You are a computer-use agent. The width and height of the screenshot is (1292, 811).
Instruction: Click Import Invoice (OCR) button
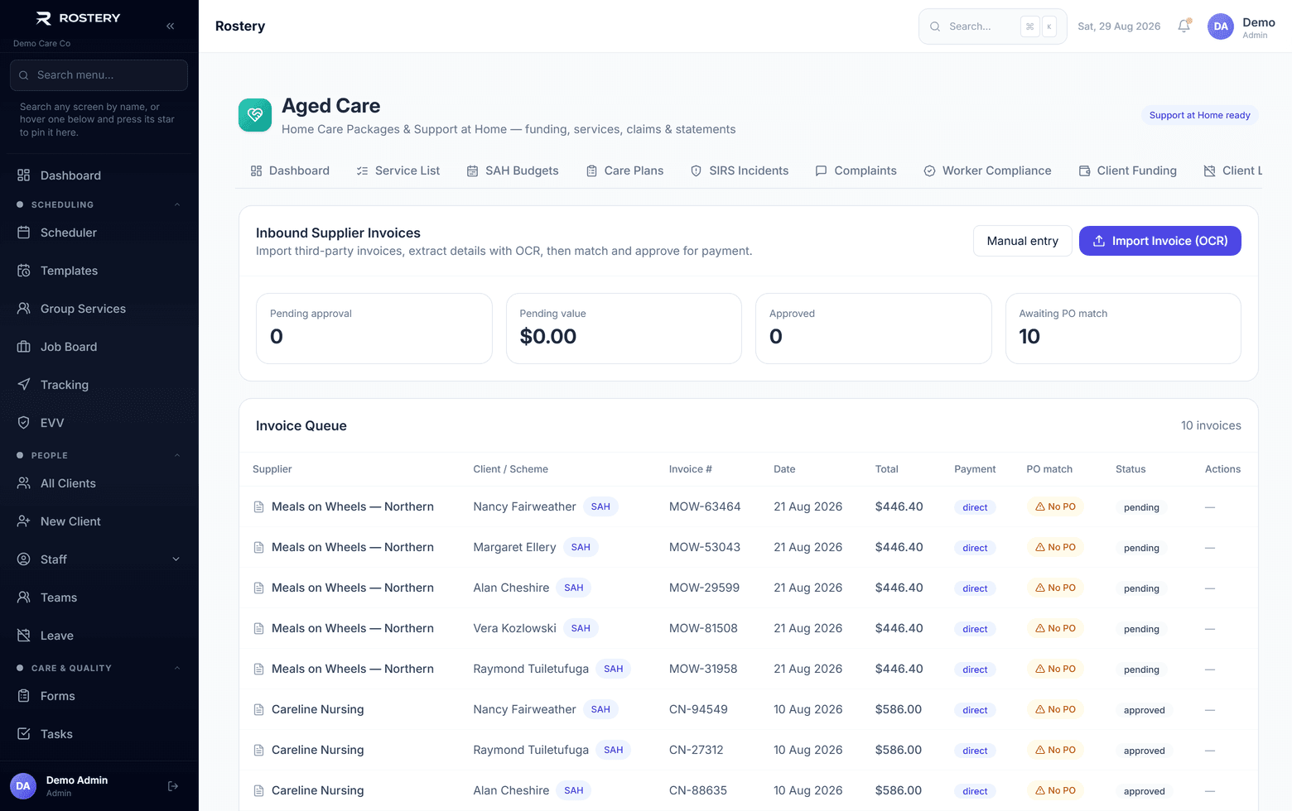[x=1159, y=241]
